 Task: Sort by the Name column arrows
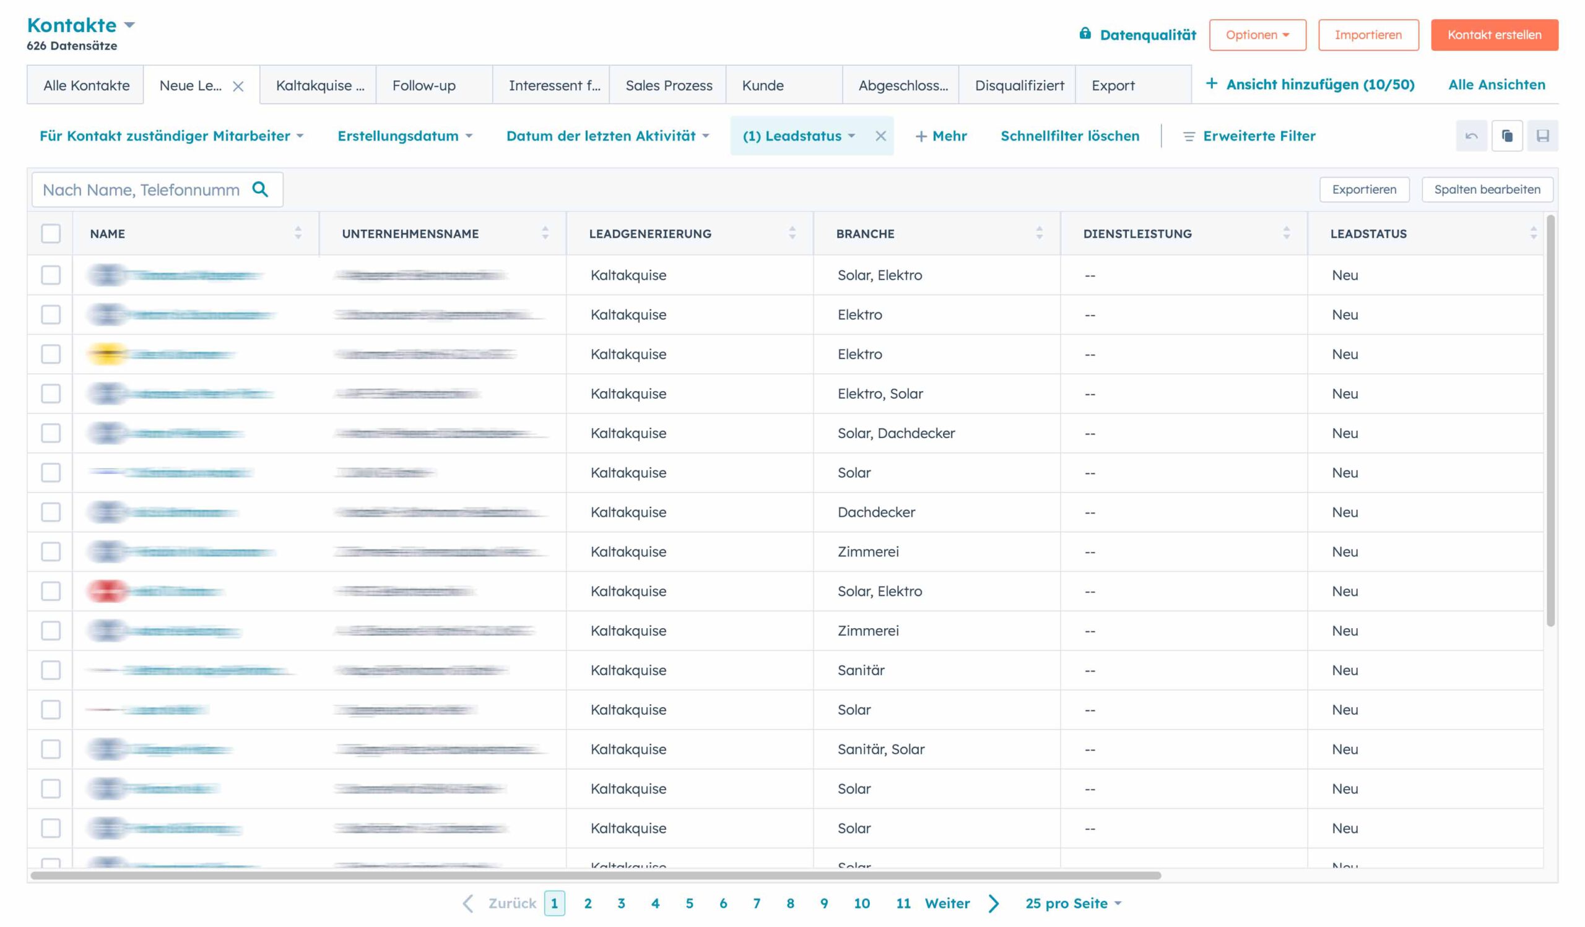[298, 233]
